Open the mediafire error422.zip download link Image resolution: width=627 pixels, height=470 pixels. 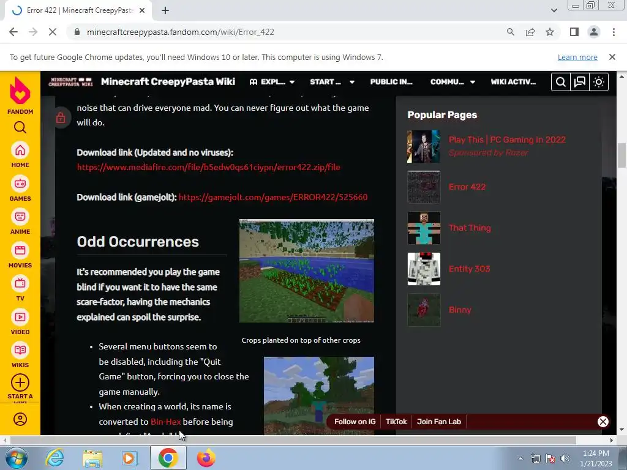point(209,167)
